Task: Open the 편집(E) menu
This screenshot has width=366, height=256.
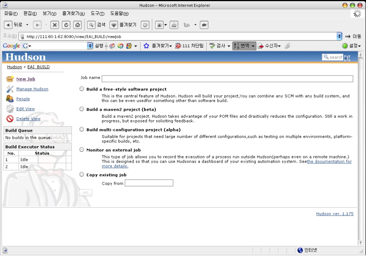Action: tap(30, 14)
